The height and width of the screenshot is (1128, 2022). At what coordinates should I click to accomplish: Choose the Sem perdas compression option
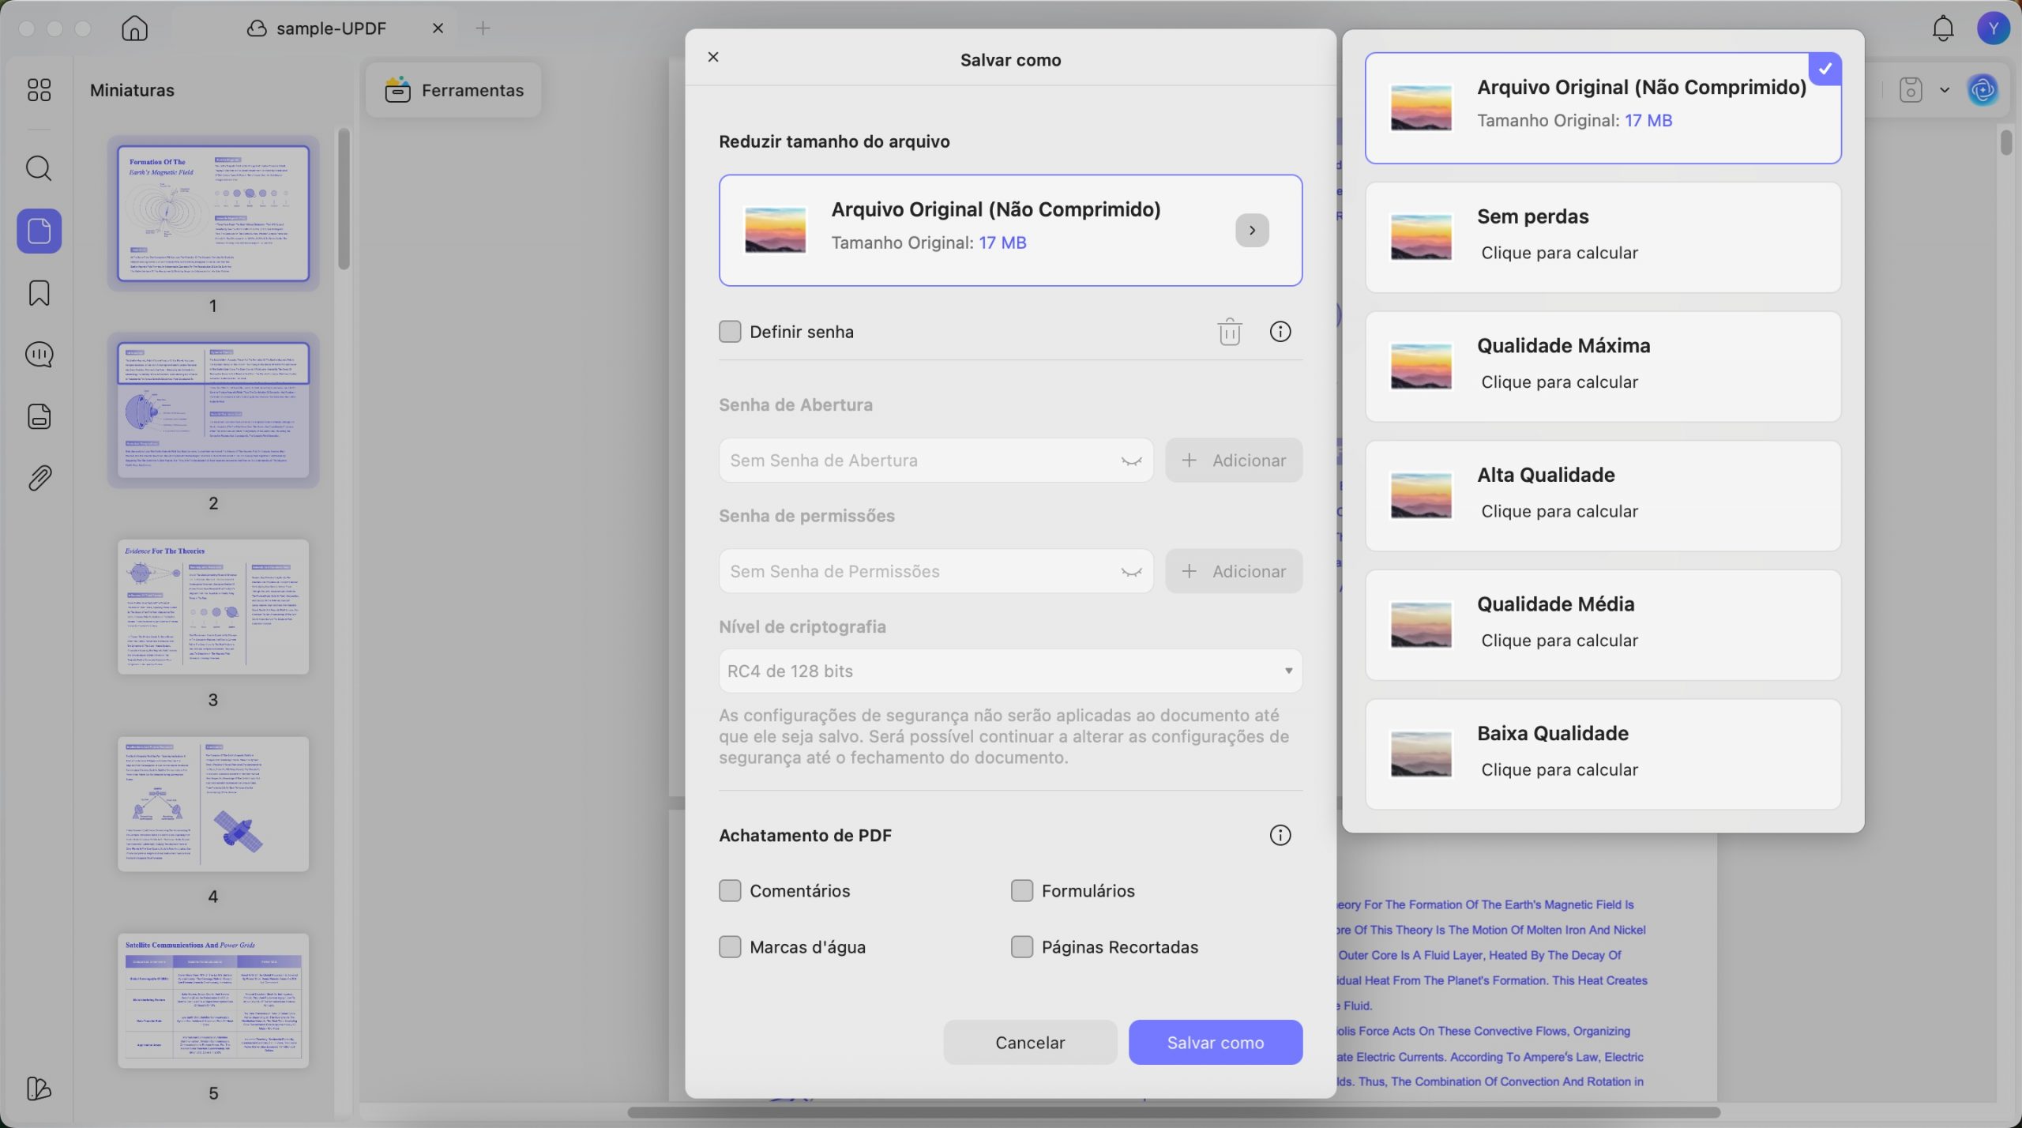pos(1603,238)
